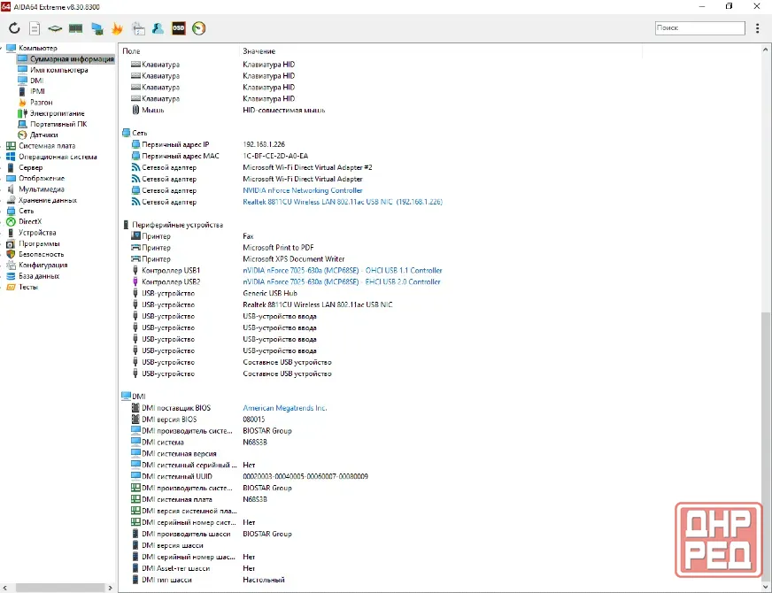Click the Сеть section heading in list

pyautogui.click(x=139, y=133)
